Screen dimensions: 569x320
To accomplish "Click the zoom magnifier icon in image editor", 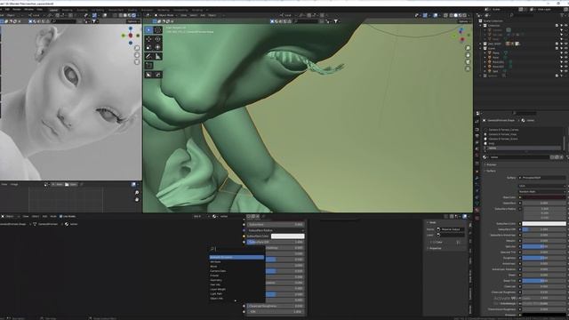I will point(137,193).
